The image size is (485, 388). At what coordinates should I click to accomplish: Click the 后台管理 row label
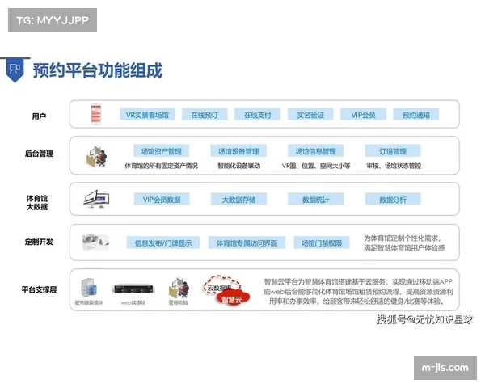pos(39,154)
